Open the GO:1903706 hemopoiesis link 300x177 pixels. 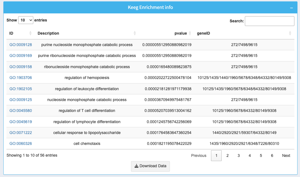21,78
